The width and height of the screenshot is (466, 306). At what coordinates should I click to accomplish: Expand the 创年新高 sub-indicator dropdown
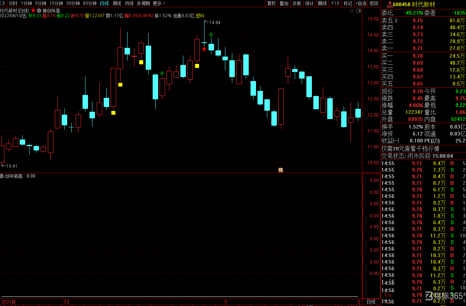point(2,176)
